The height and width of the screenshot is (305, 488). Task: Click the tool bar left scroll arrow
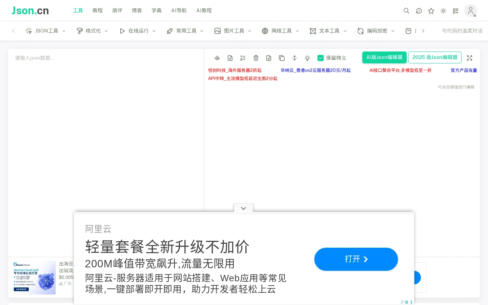(13, 31)
